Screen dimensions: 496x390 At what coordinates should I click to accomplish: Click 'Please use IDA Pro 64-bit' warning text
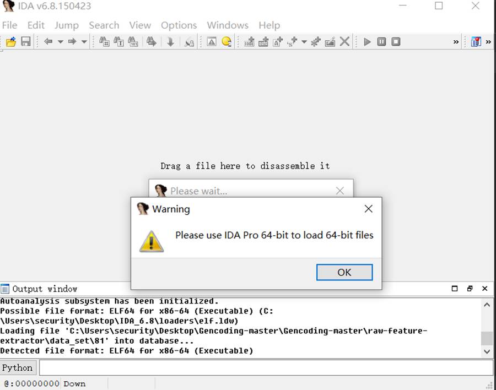click(x=274, y=235)
